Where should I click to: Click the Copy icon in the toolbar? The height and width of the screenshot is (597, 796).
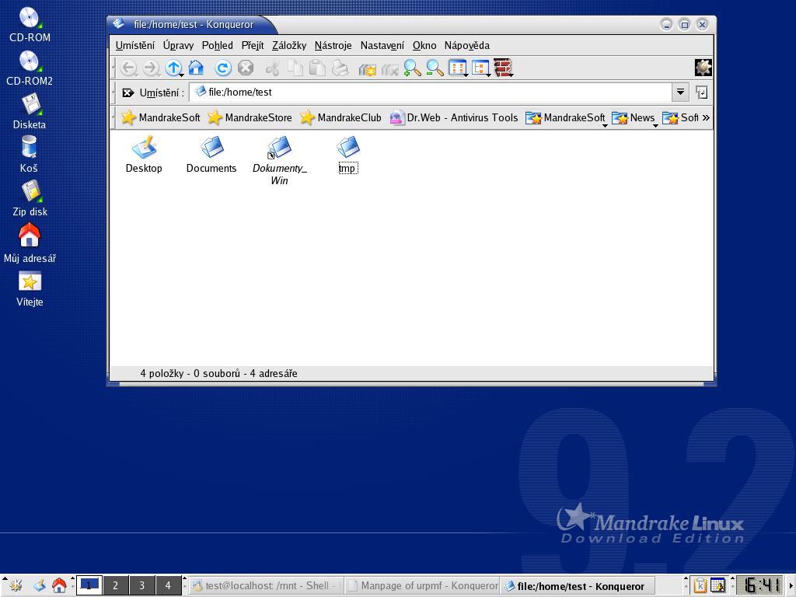point(295,68)
